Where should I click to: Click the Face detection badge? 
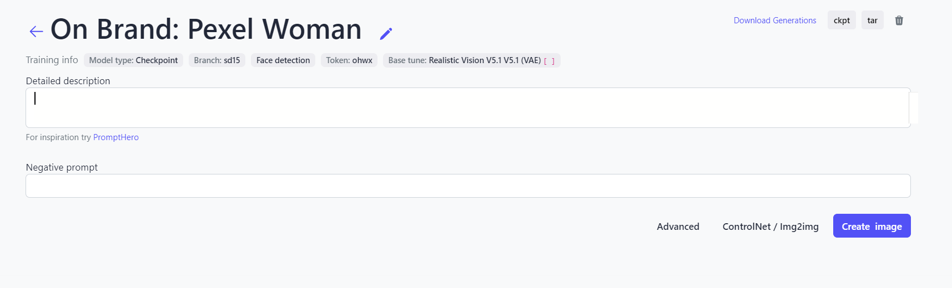click(x=283, y=60)
